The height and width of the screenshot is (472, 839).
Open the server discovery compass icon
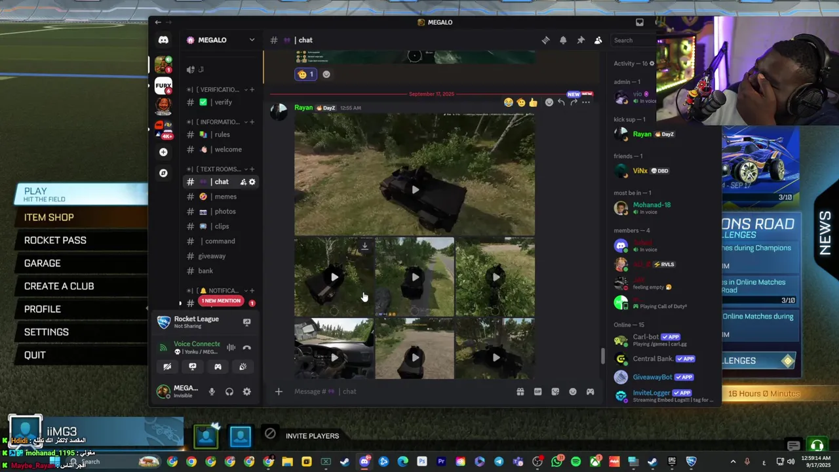pyautogui.click(x=163, y=173)
